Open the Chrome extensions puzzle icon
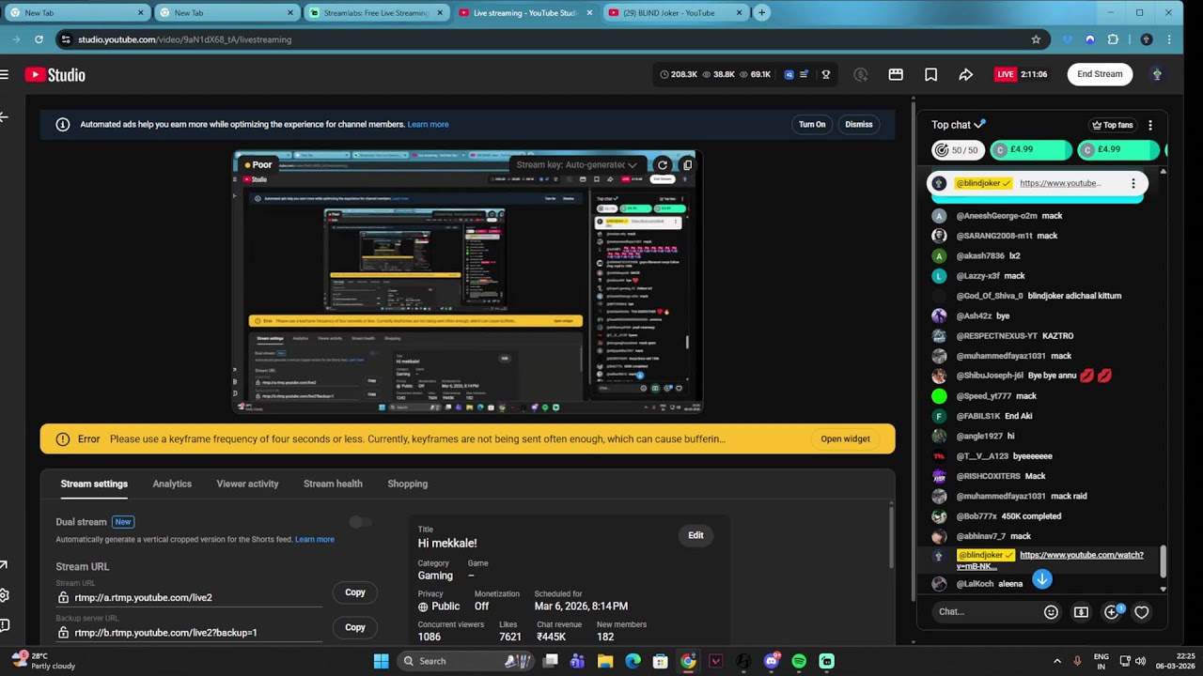Viewport: 1203px width, 676px height. coord(1114,39)
